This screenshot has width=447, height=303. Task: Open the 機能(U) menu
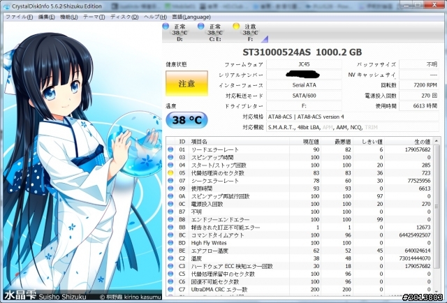pos(68,17)
